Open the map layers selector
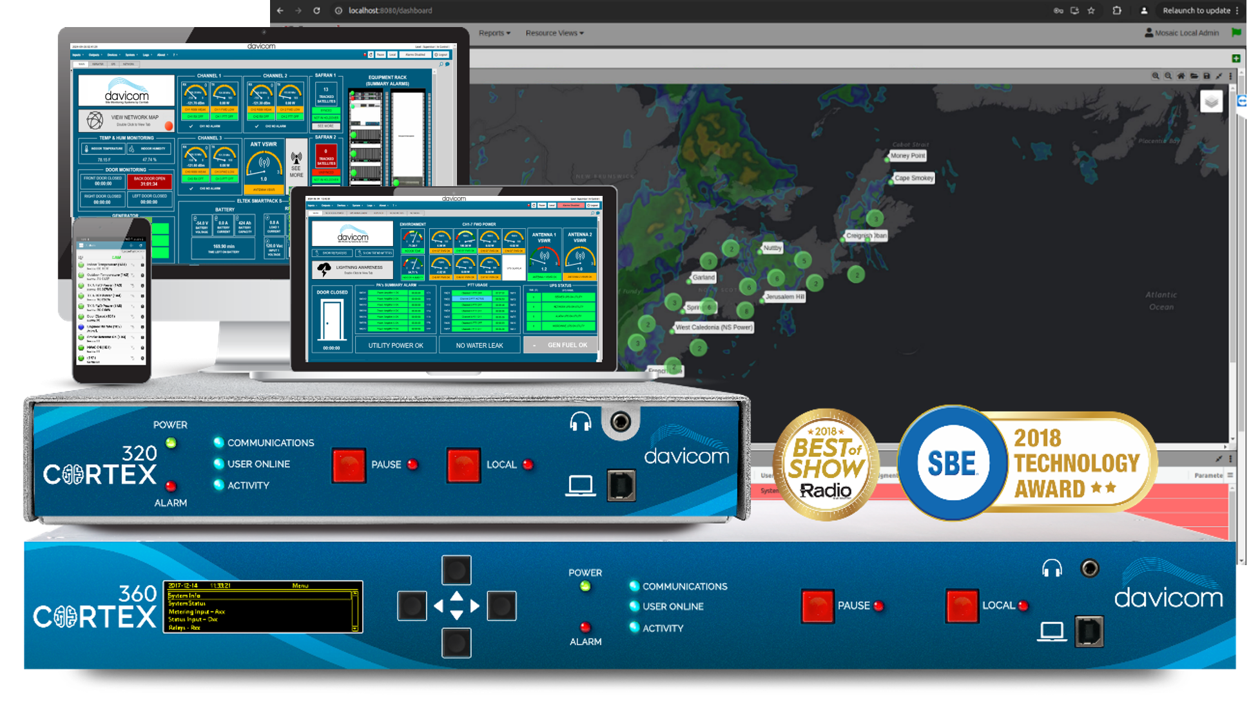Image resolution: width=1260 pixels, height=703 pixels. pyautogui.click(x=1211, y=102)
